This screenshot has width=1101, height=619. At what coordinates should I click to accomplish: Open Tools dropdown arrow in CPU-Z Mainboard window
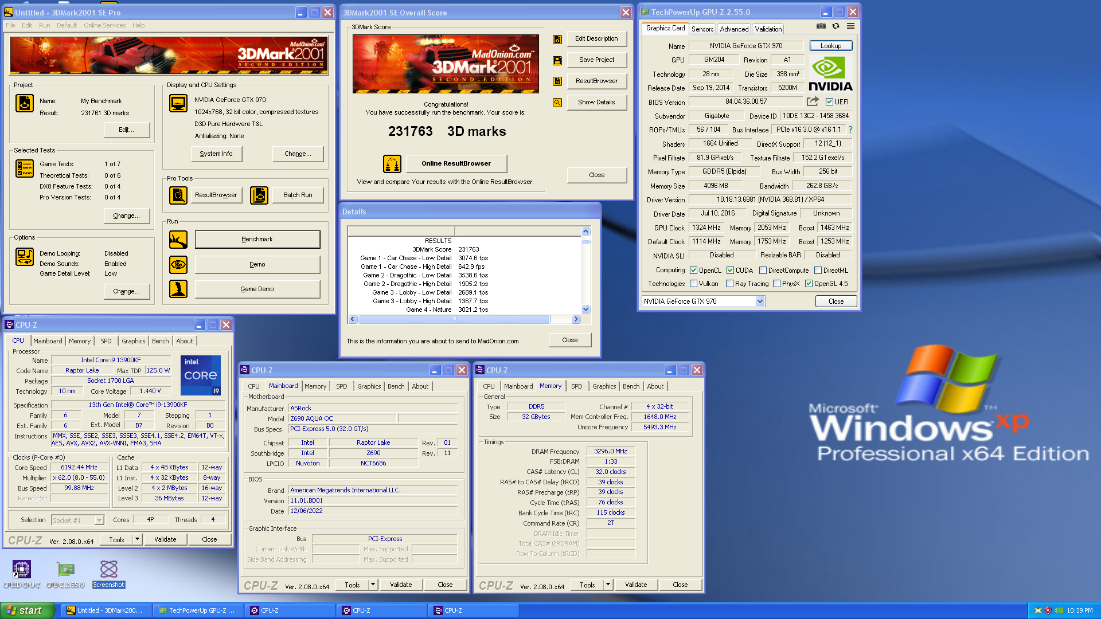coord(373,585)
